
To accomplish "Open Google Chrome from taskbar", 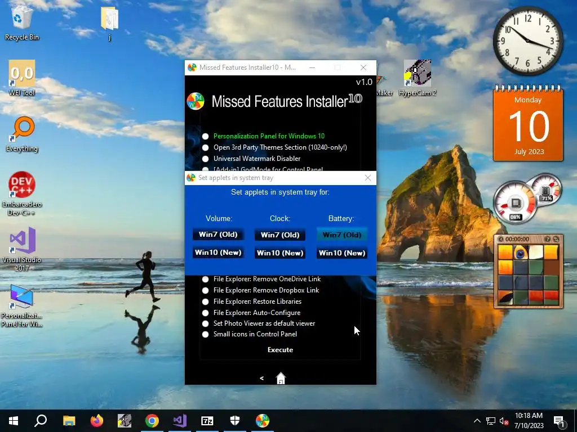I will point(152,421).
